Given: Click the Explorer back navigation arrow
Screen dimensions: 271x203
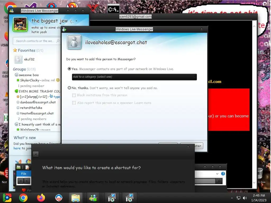Looking at the screenshot, I should (21, 181).
